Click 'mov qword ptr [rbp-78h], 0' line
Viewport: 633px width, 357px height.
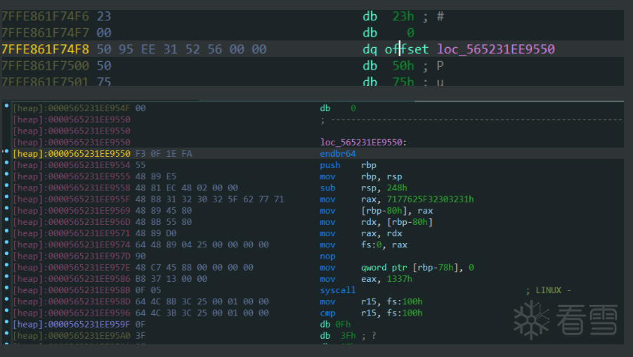point(397,267)
